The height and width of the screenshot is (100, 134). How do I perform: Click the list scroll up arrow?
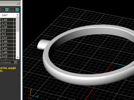pos(18,15)
